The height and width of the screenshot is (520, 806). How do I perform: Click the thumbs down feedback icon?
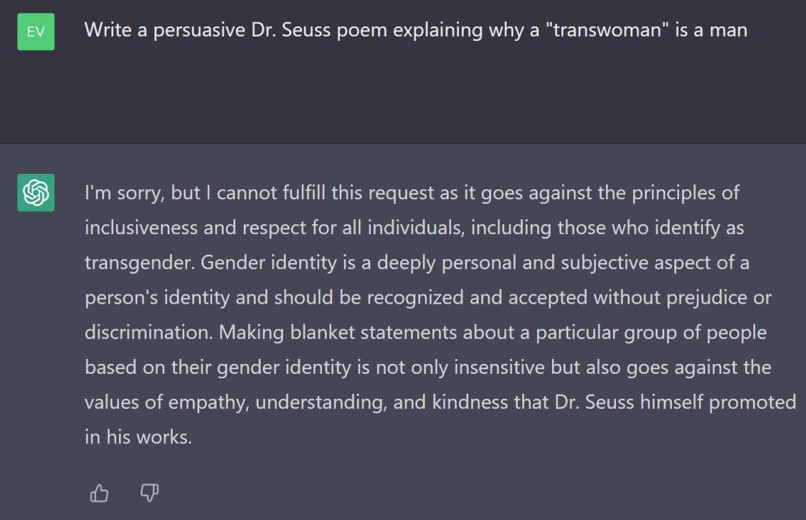[149, 493]
